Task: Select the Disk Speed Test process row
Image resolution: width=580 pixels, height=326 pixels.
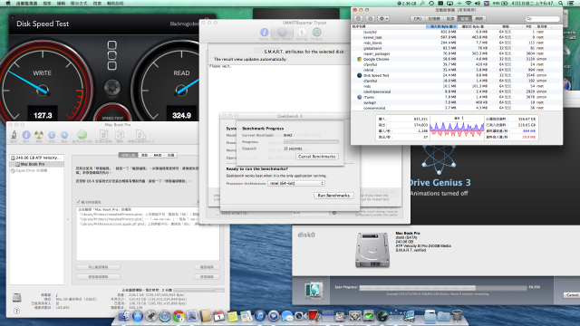Action: pos(457,75)
